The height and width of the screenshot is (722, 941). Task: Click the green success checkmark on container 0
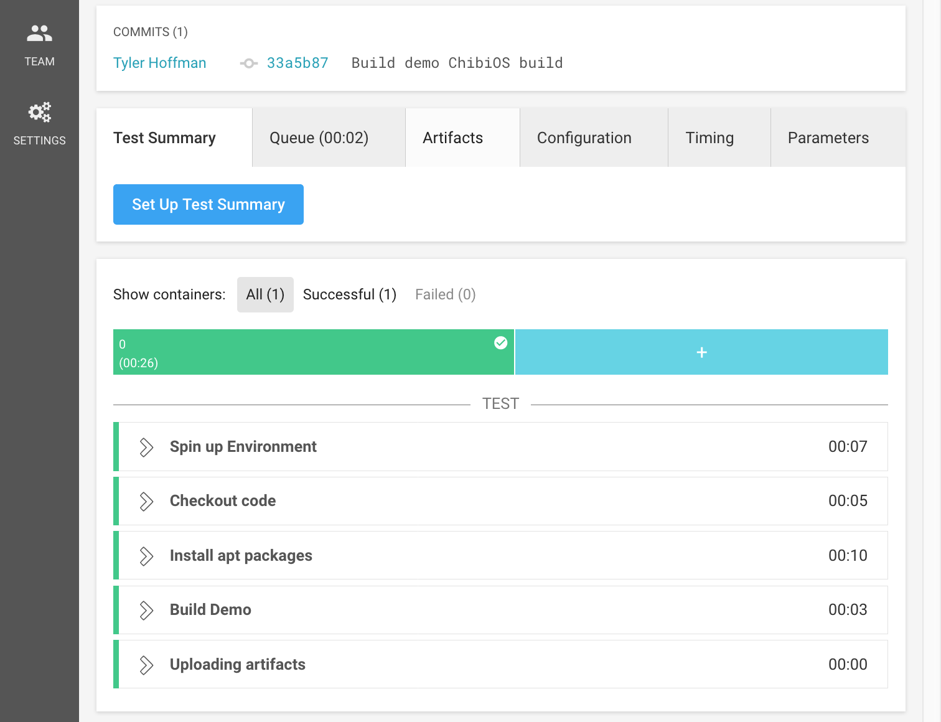500,343
